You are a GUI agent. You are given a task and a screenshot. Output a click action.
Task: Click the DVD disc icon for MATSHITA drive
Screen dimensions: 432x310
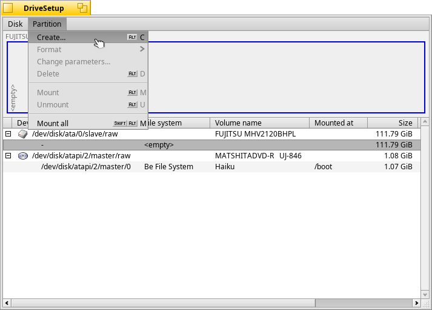pos(23,156)
